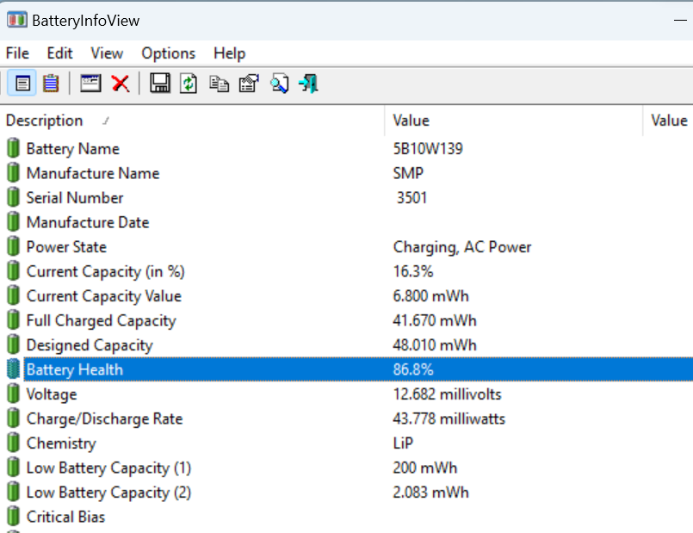Screen dimensions: 693x533
Task: Select the Charge/Discharge Rate row label
Action: tap(104, 418)
